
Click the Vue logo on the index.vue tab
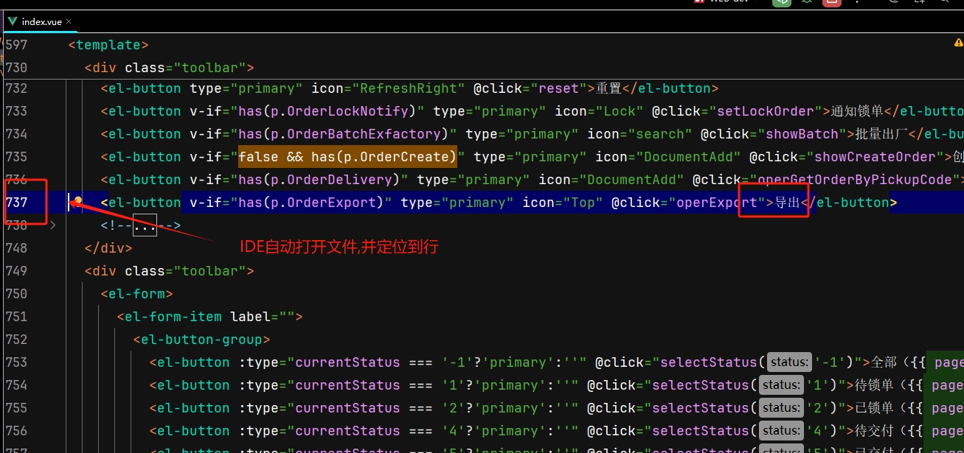pos(12,21)
